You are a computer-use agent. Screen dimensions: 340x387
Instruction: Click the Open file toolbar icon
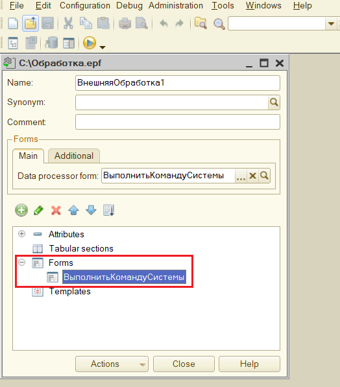coord(30,23)
